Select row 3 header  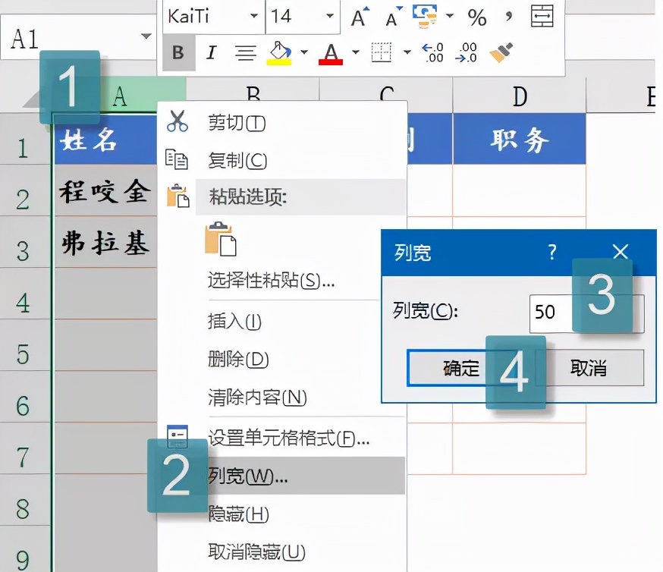tap(24, 242)
